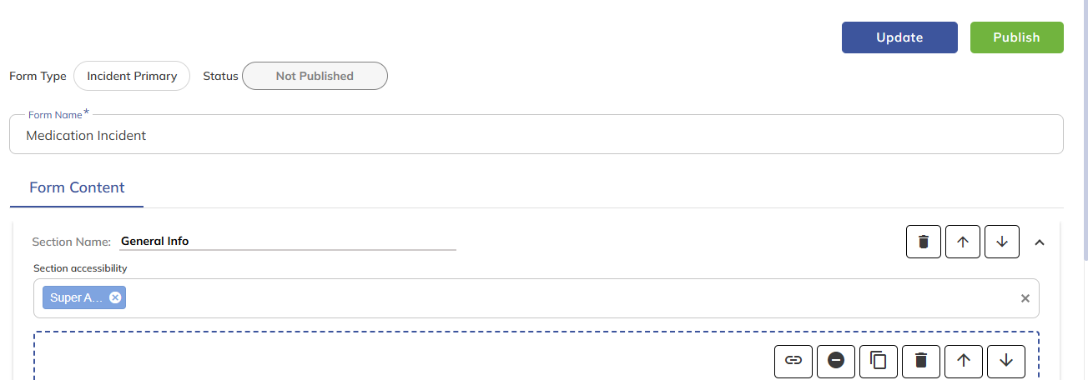Click the minus circle icon on field row
1088x380 pixels.
pyautogui.click(x=836, y=361)
